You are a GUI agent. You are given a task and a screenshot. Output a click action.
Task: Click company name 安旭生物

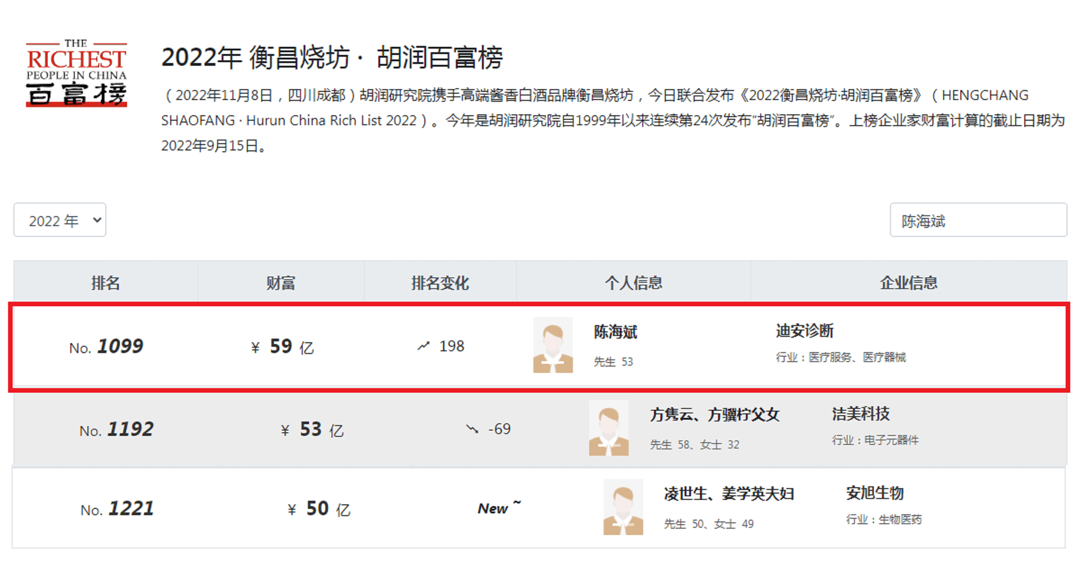tap(875, 493)
